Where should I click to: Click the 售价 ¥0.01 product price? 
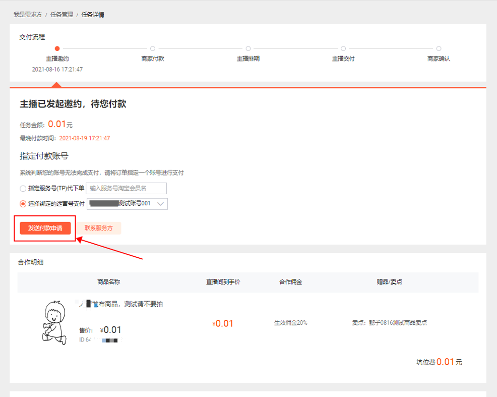coord(100,330)
